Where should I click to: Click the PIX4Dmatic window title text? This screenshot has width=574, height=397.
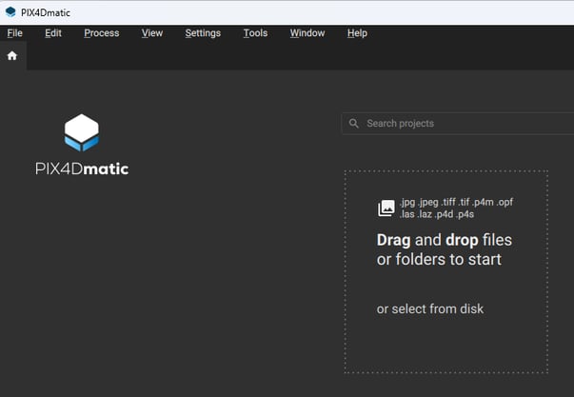point(45,11)
